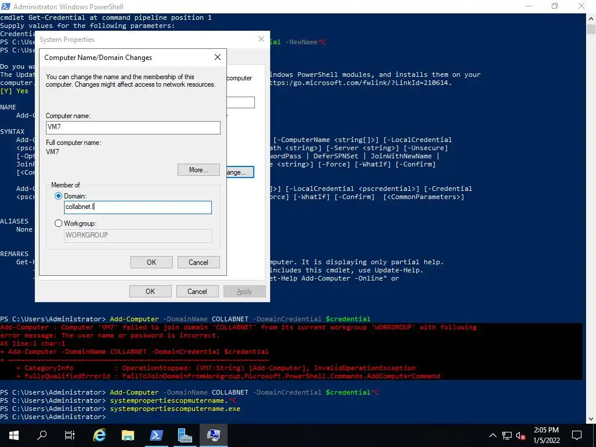Click Cancel in System Properties window

pos(197,291)
